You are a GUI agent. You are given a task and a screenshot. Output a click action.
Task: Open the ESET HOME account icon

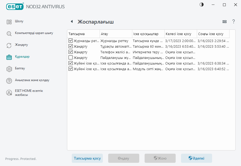(x=9, y=92)
